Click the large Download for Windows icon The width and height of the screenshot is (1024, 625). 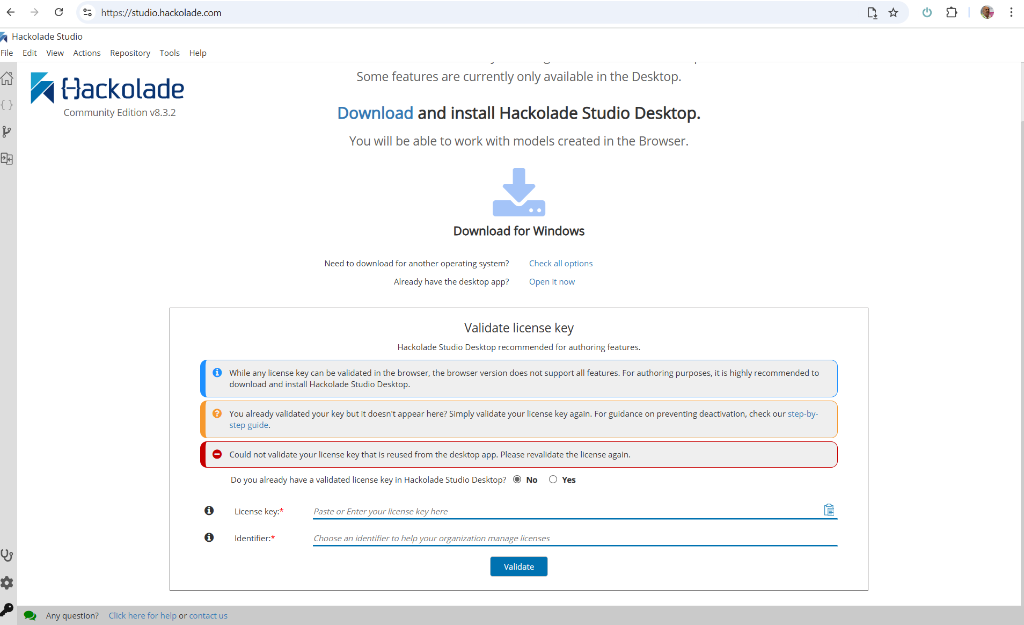(x=519, y=192)
